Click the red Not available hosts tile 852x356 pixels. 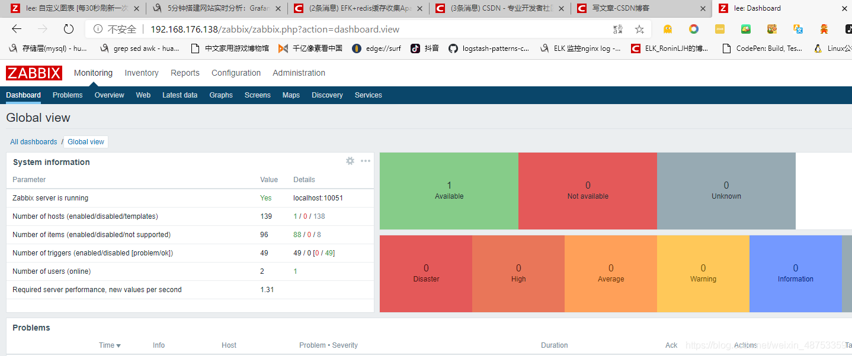tap(588, 191)
